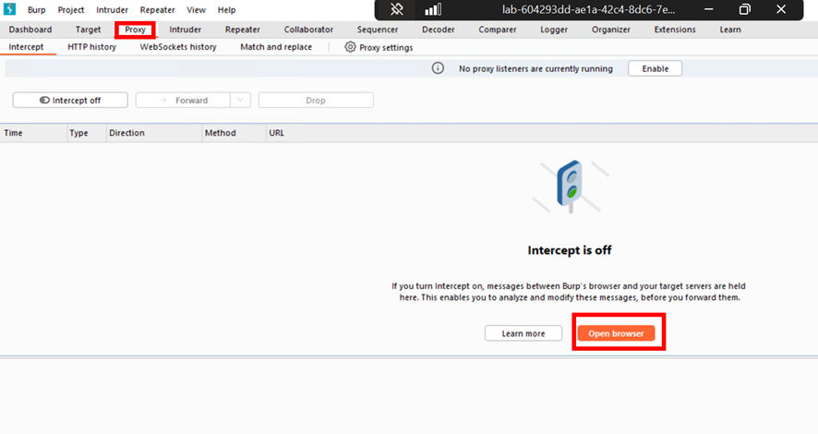Screen dimensions: 818x434
Task: Click Enable to start proxy listeners
Action: pos(656,68)
